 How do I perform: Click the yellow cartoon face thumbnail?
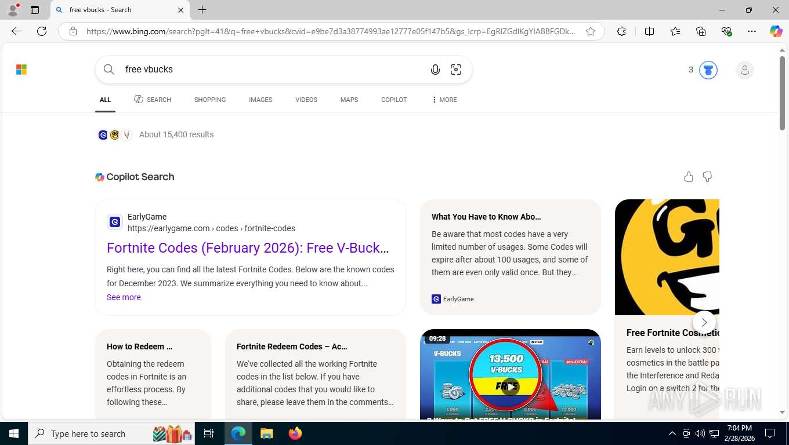click(x=667, y=257)
